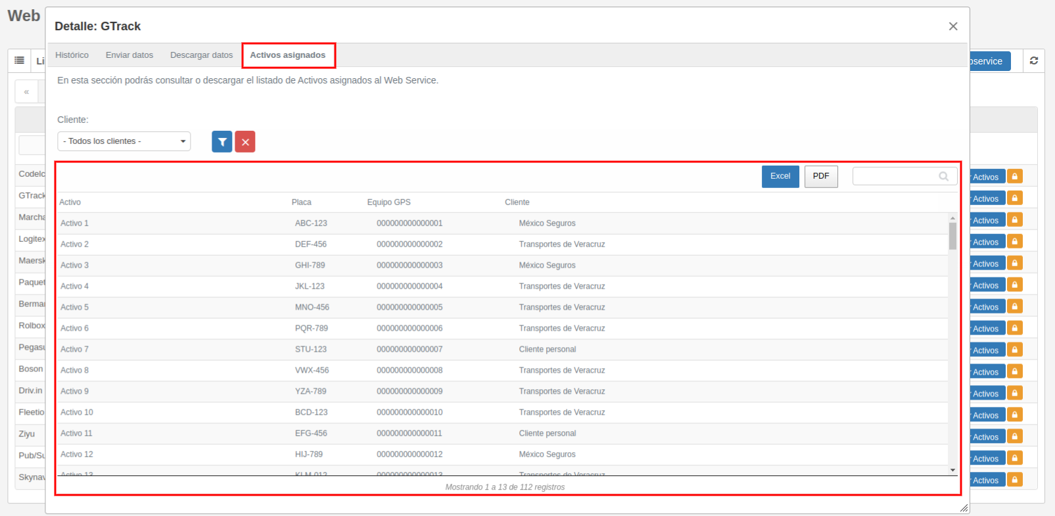Screen dimensions: 1055x516
Task: Sort by the Equipo GPS column header
Action: click(x=389, y=202)
